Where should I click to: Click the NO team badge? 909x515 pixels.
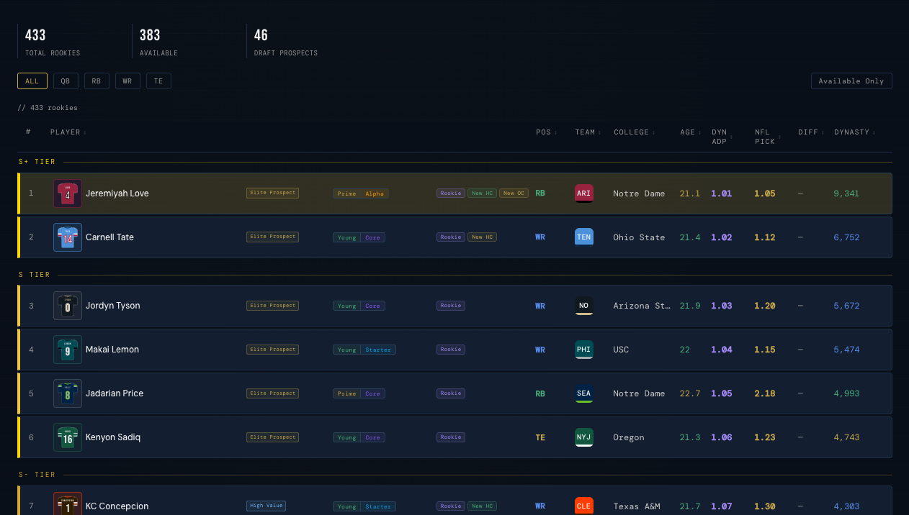(x=584, y=306)
